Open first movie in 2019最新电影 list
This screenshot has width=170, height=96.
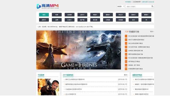click(x=75, y=80)
